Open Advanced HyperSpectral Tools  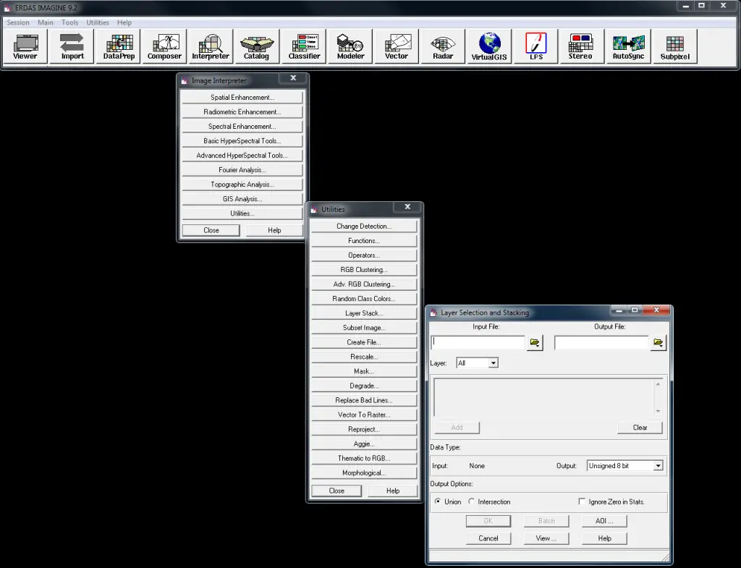(x=242, y=156)
